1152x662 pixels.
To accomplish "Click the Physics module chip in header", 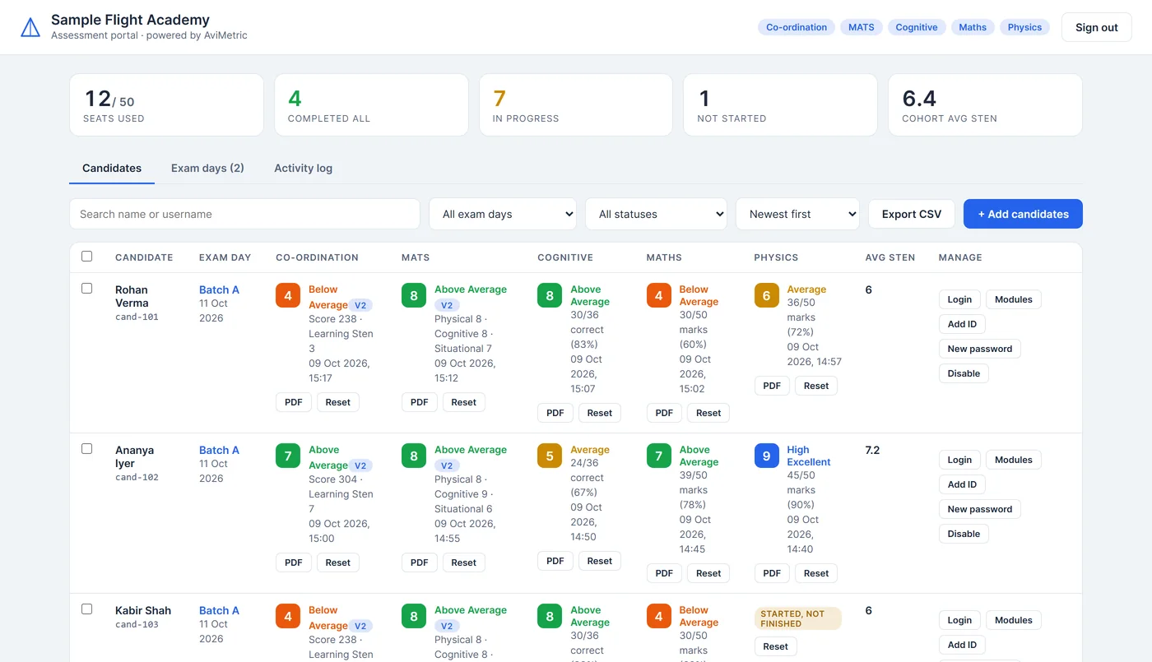I will tap(1024, 27).
